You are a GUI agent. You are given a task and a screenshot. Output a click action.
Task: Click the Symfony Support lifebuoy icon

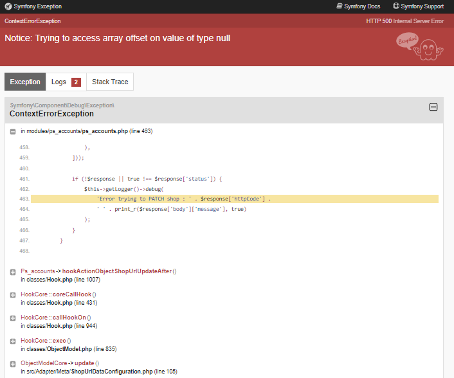click(x=395, y=6)
